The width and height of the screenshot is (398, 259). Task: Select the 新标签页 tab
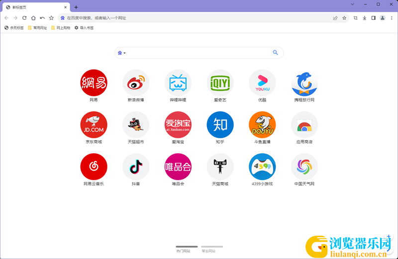(36, 7)
